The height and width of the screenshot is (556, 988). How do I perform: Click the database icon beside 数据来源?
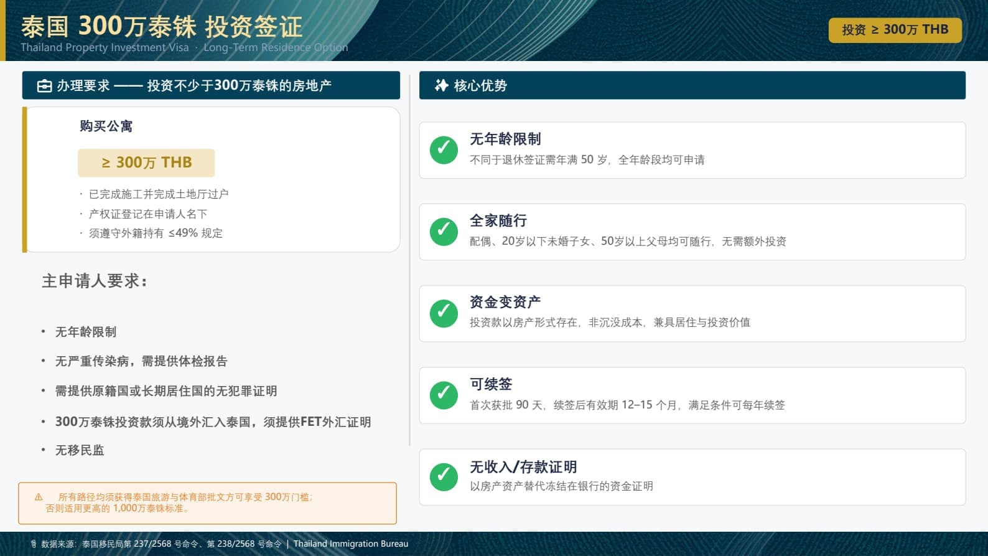coord(34,544)
